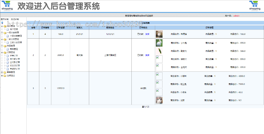Image resolution: width=264 pixels, height=134 pixels.
Task: Click the 订单列表 table title
Action: click(x=145, y=23)
